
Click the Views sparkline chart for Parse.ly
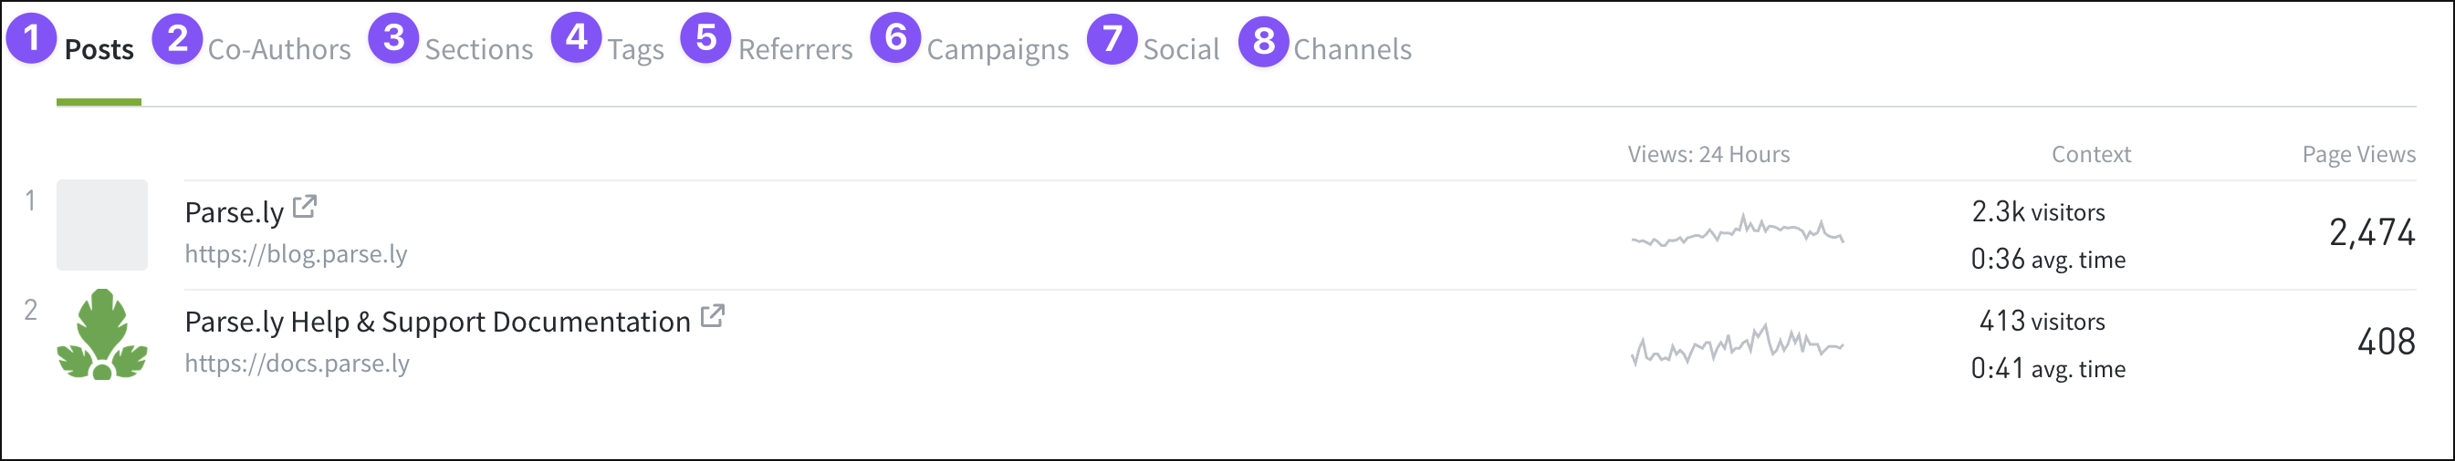click(1738, 230)
